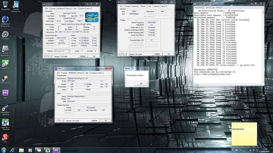Open the cpuz desktop icon
Image resolution: width=273 pixels, height=153 pixels.
pos(5,94)
